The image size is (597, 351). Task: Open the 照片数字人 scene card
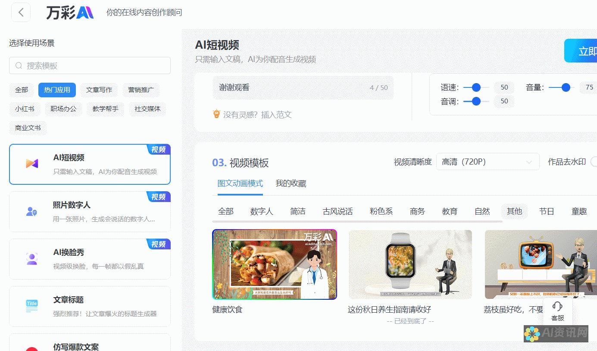90,211
